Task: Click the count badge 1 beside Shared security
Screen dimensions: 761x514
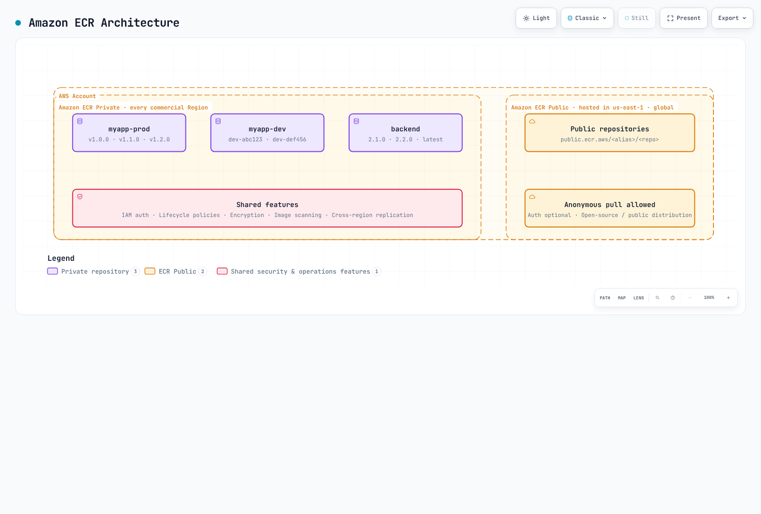Action: 377,272
